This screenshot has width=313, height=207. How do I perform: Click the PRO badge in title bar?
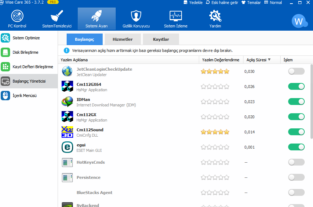tap(53, 2)
